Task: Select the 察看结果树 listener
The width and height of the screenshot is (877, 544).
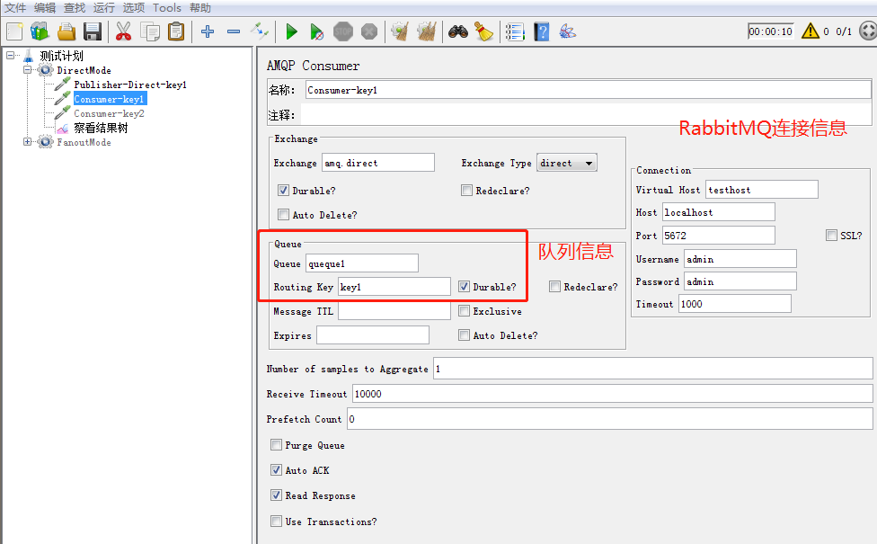Action: click(99, 128)
